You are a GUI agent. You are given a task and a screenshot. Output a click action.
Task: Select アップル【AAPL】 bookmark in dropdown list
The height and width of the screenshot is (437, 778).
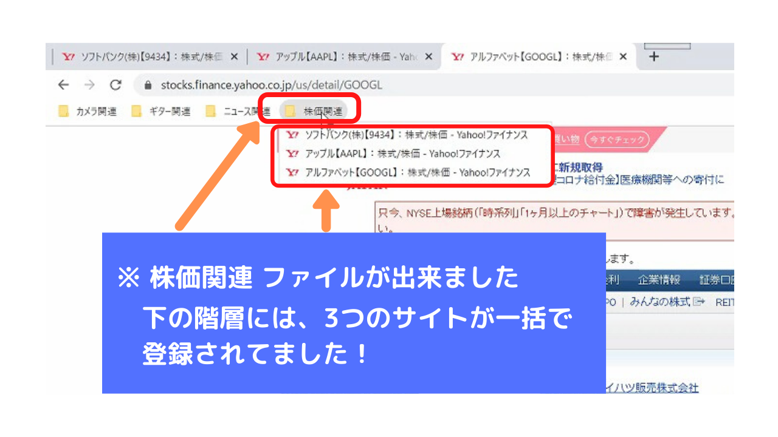[x=394, y=154]
